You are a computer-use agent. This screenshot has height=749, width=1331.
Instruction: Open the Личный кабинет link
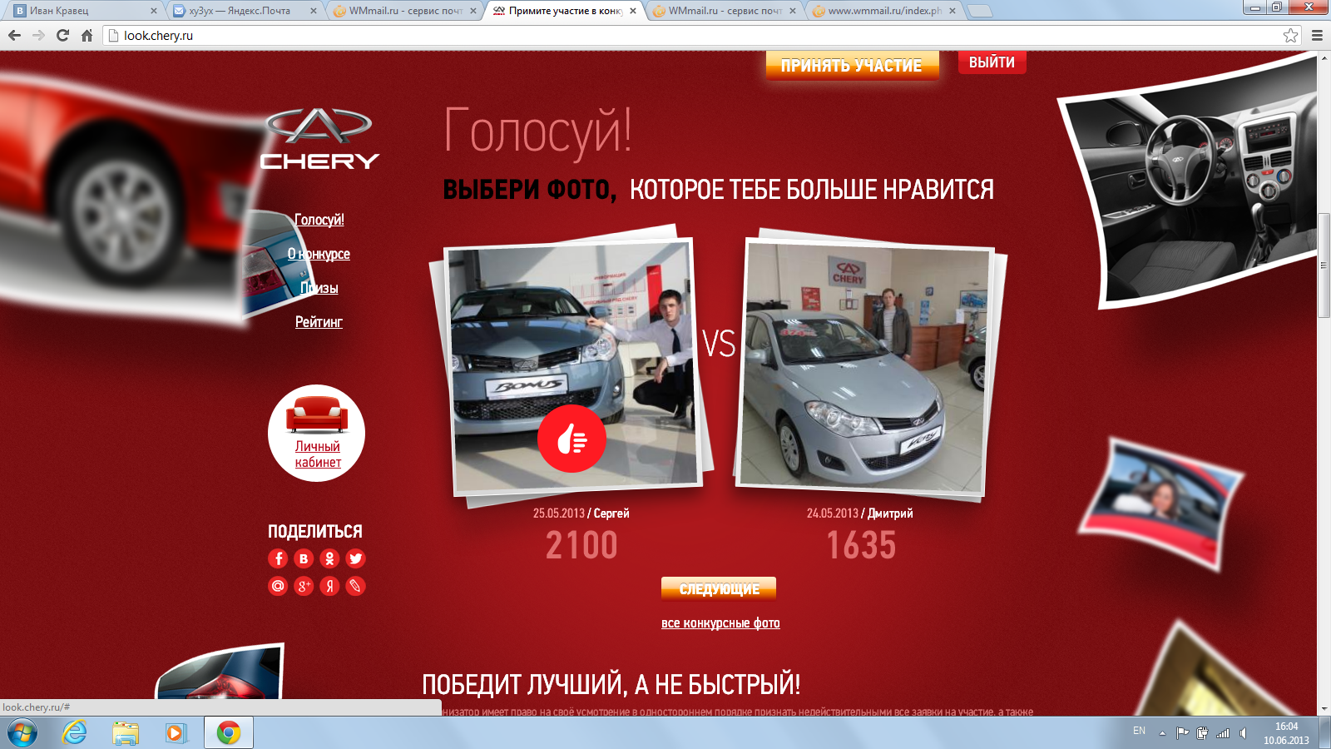coord(318,454)
